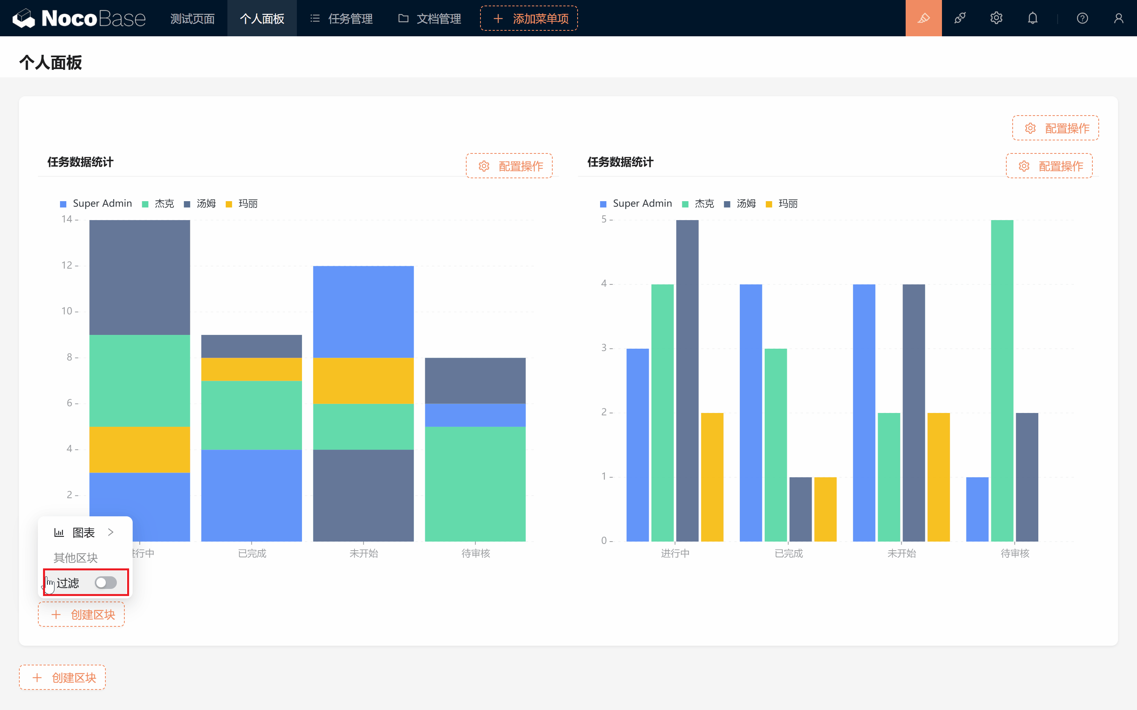The height and width of the screenshot is (710, 1137).
Task: Click the top-right 配置操作 of the grid card
Action: coord(1055,128)
